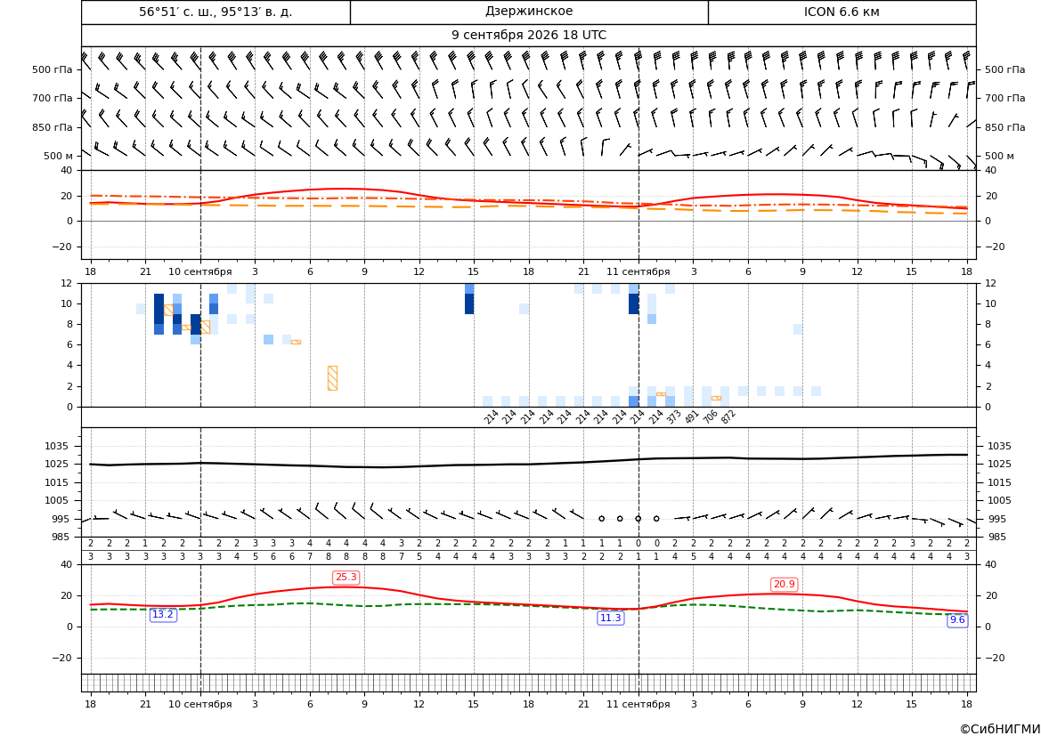The image size is (1041, 736).
Task: Click the right 850 гПа wind level label
Action: point(1005,127)
